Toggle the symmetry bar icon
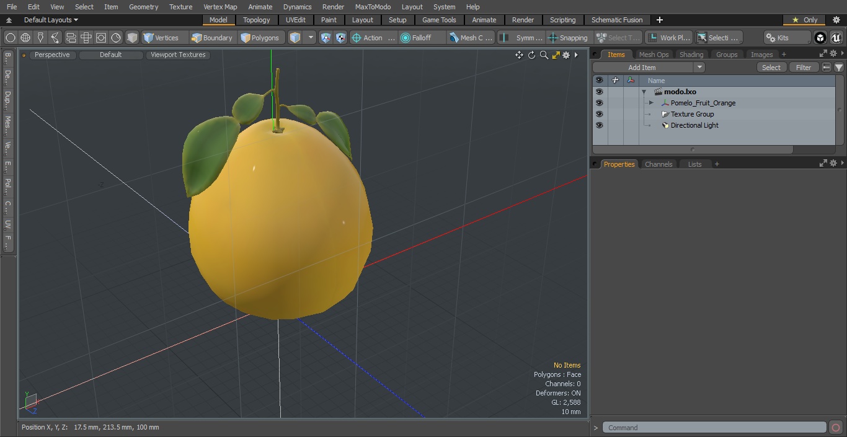The height and width of the screenshot is (437, 847). tap(505, 38)
